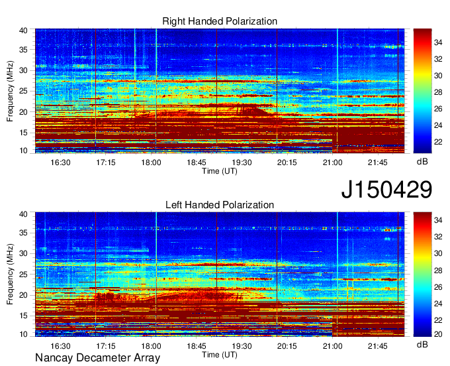Click the 34 value on Left Handed color bar
This screenshot has width=450, height=366.
pos(438,220)
